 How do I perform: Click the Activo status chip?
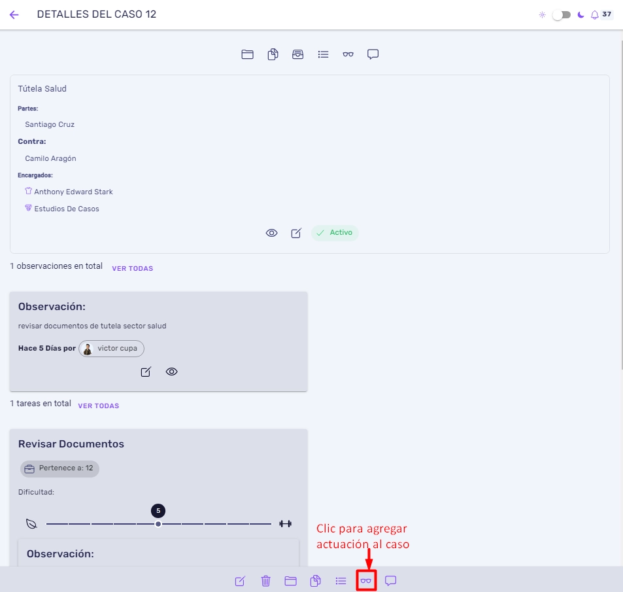[335, 233]
